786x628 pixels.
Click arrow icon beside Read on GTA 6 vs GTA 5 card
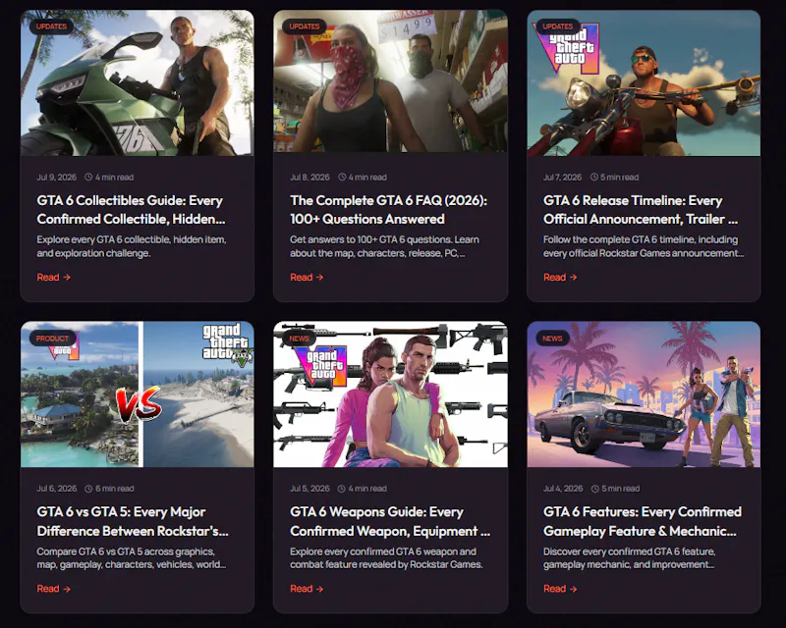coord(67,589)
